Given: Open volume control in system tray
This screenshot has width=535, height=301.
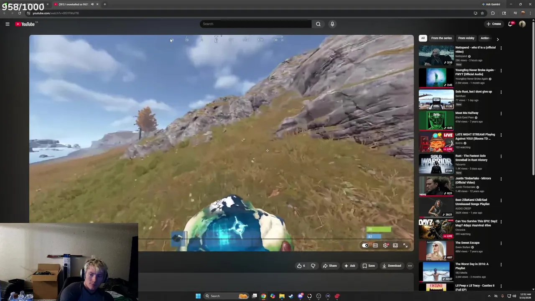Looking at the screenshot, I should point(514,296).
